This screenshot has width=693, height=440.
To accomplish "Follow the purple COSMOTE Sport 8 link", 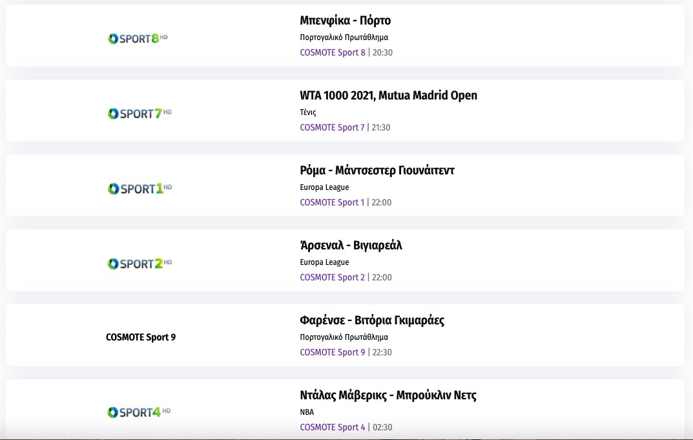I will (332, 52).
